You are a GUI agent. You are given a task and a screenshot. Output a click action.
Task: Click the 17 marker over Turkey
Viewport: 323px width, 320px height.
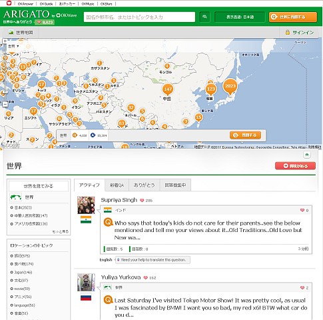[x=41, y=85]
